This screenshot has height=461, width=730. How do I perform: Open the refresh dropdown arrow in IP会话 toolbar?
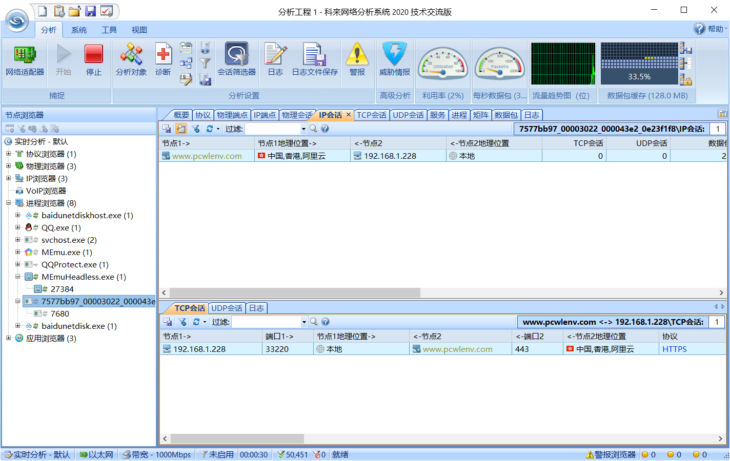(x=218, y=129)
